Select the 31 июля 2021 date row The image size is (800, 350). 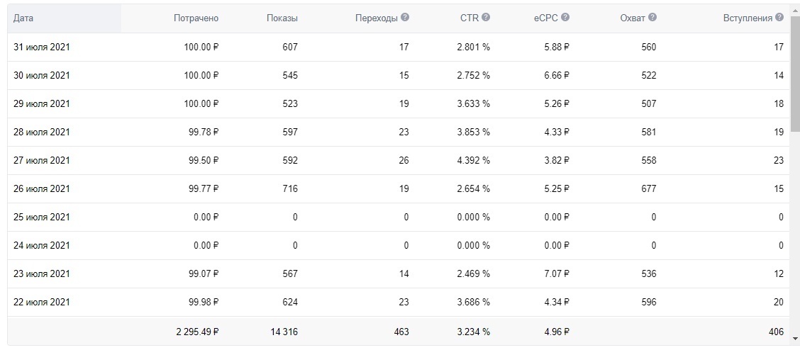point(42,47)
